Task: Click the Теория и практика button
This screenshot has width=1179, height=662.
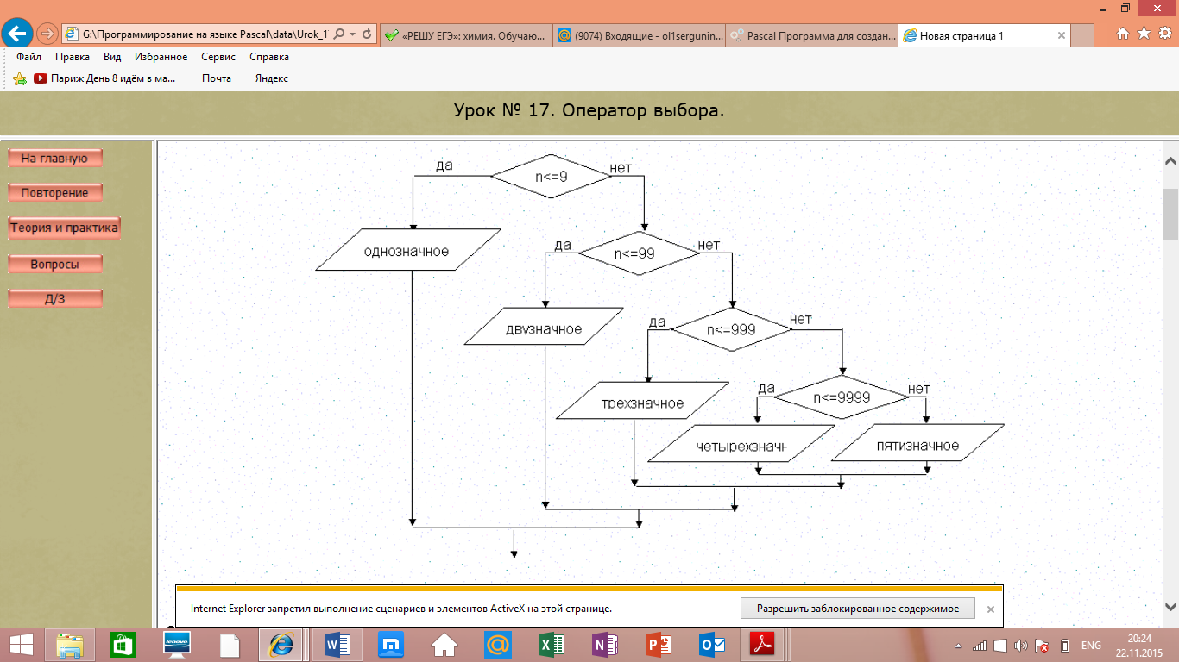Action: tap(64, 228)
